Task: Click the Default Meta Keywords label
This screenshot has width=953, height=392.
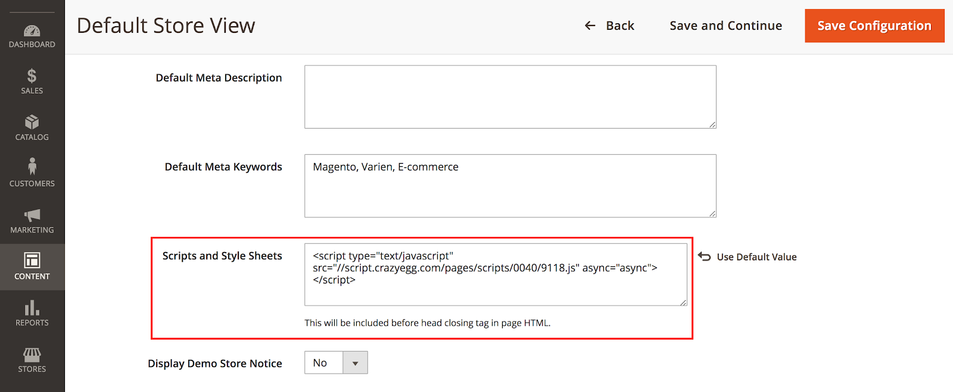Action: pos(223,167)
